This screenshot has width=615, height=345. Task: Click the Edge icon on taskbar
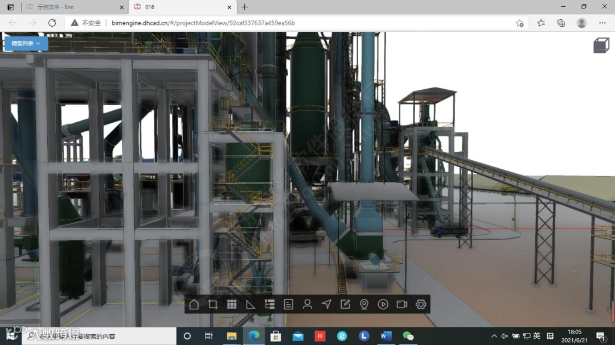[254, 336]
